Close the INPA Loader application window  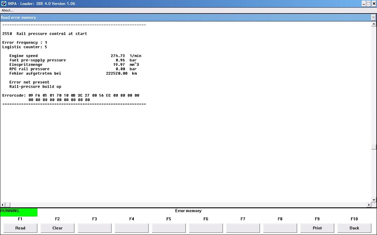point(374,3)
